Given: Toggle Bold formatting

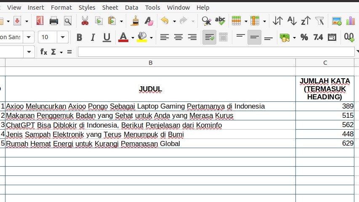Looking at the screenshot, I should [79, 37].
